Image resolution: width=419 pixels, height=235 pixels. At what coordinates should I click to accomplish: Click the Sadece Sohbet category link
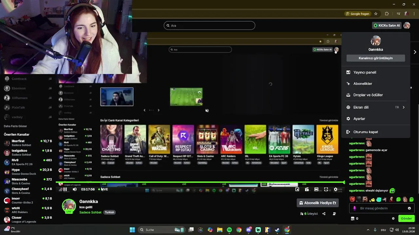[90, 212]
